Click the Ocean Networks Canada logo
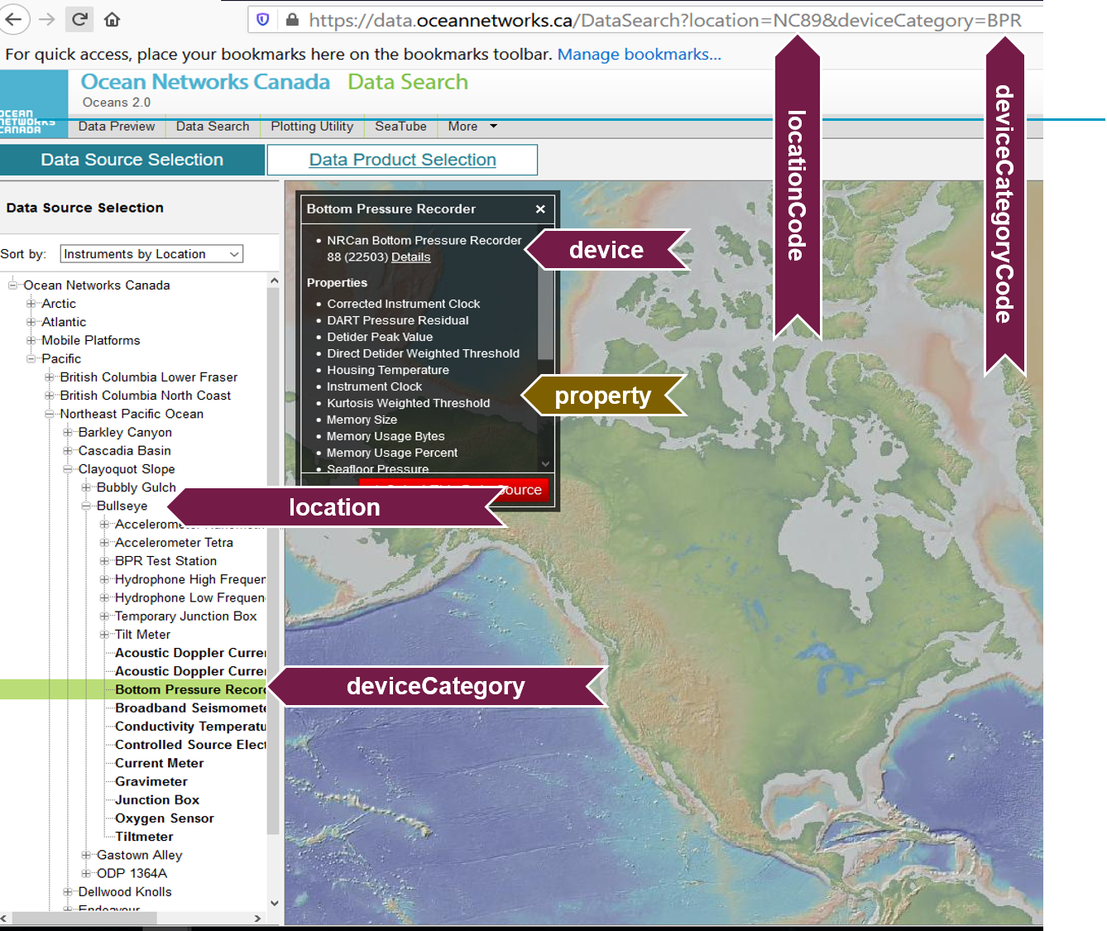Screen dimensions: 1107x931 34,102
